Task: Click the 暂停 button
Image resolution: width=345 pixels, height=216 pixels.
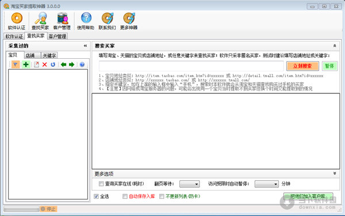Action: (329, 66)
